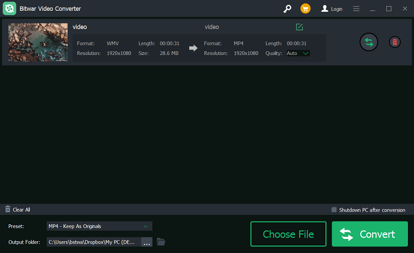The width and height of the screenshot is (414, 253).
Task: Click the Bitwar Video Converter logo
Action: [x=9, y=8]
